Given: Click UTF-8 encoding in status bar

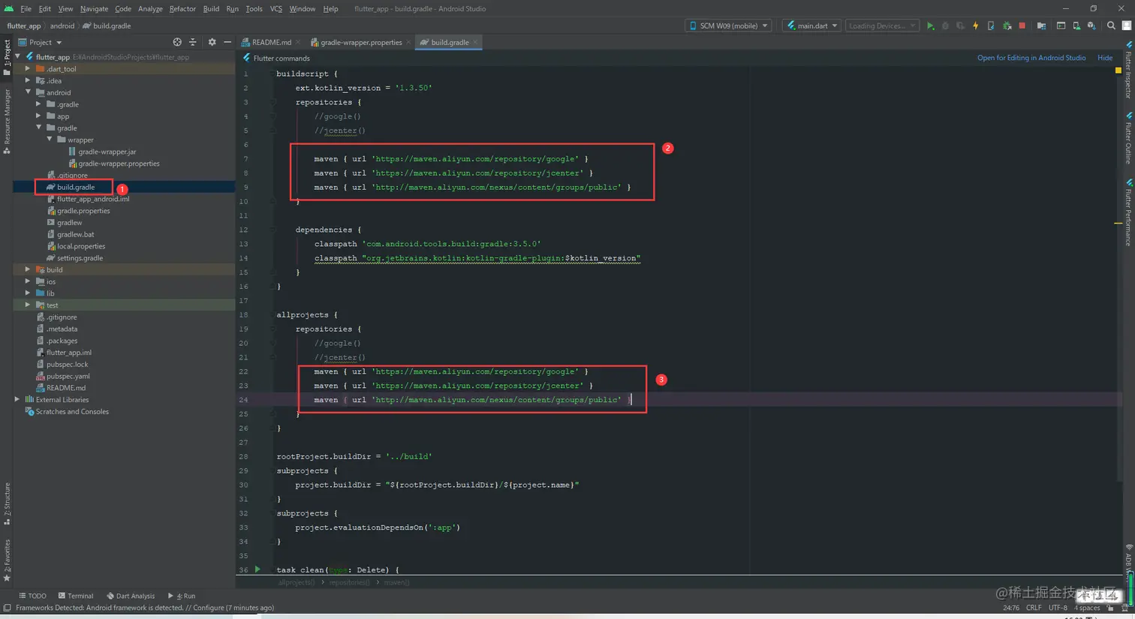Looking at the screenshot, I should point(1058,608).
